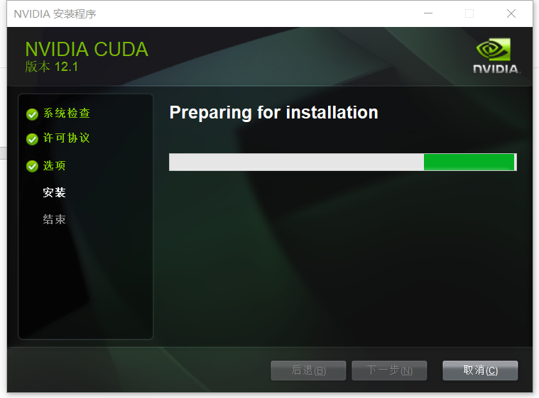Click the green filled progress bar segment
This screenshot has height=398, width=539.
pos(469,162)
